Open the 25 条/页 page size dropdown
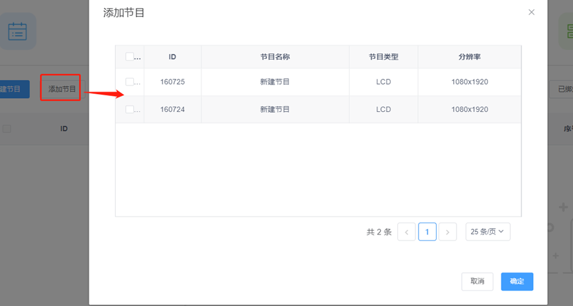 [x=488, y=232]
